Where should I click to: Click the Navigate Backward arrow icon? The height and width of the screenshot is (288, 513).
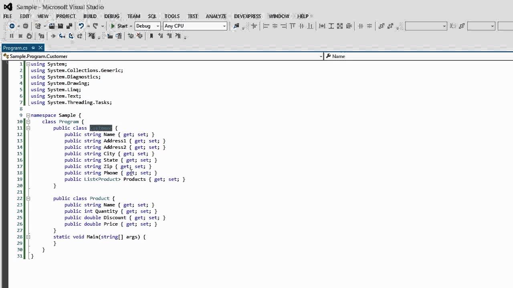(12, 26)
